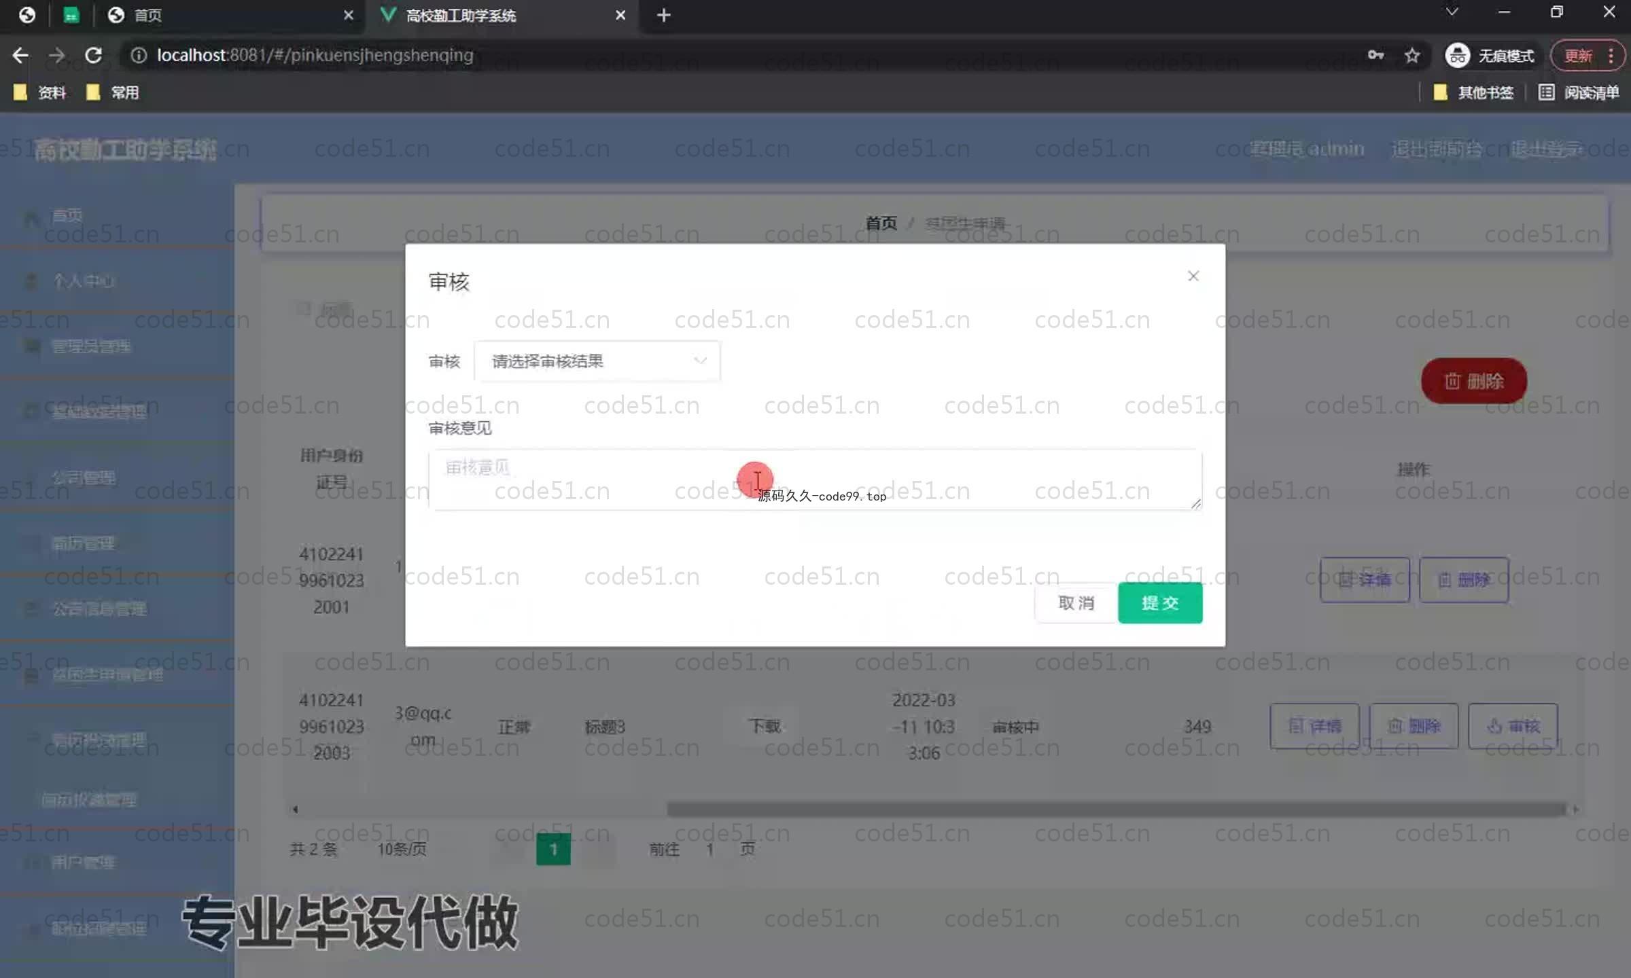Click the incognito 无痕模式 icon
1631x978 pixels.
1457,55
